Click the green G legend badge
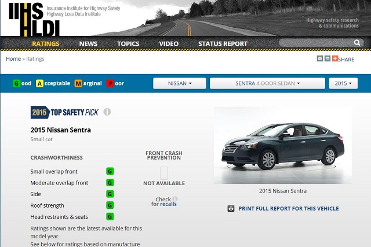The width and height of the screenshot is (371, 247). click(16, 83)
